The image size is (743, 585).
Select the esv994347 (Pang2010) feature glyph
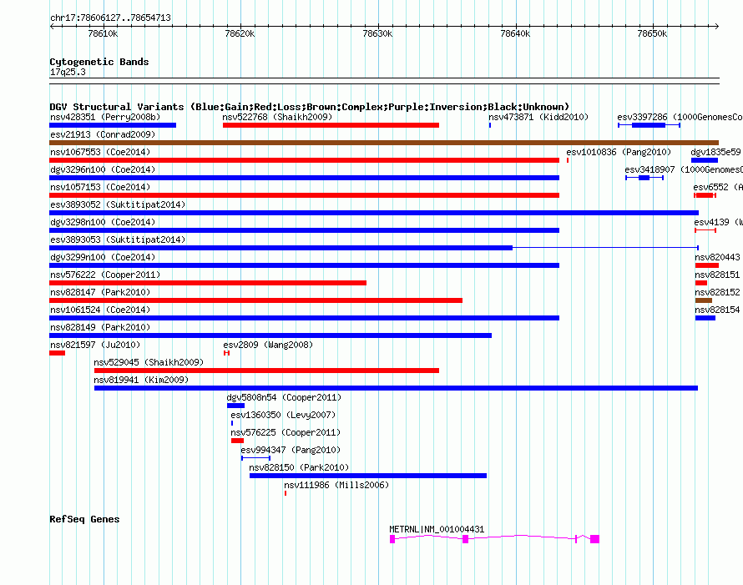click(x=256, y=458)
